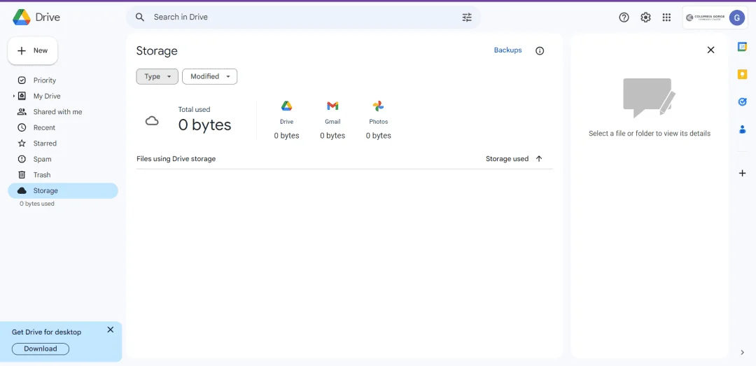Open Shared with me
The image size is (756, 366).
57,112
